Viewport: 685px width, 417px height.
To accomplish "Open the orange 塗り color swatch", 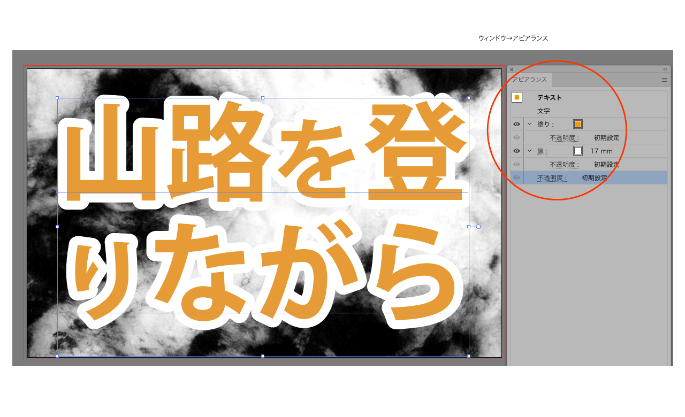I will pyautogui.click(x=578, y=124).
